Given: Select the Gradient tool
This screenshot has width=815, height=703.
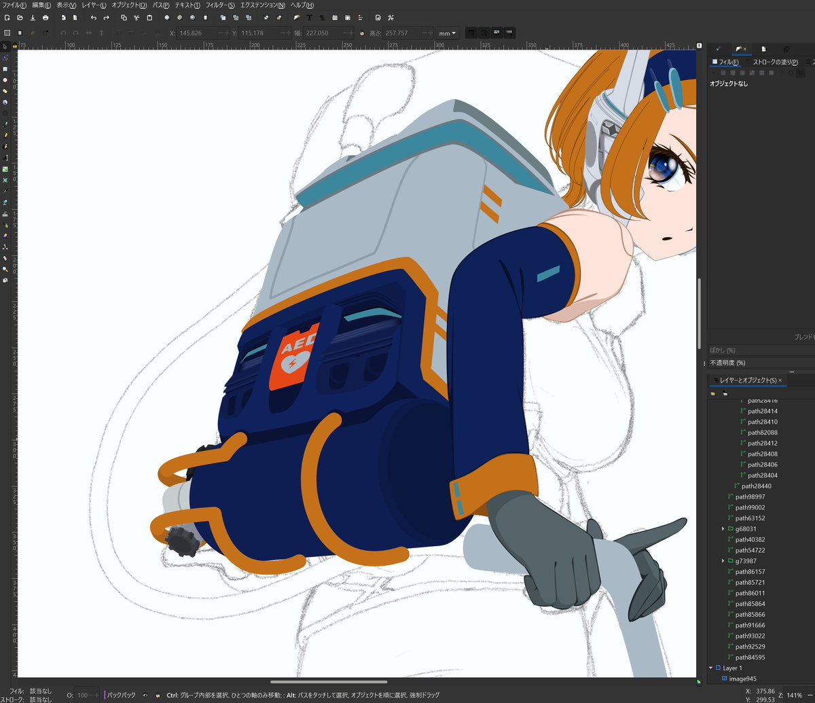Looking at the screenshot, I should click(x=5, y=168).
